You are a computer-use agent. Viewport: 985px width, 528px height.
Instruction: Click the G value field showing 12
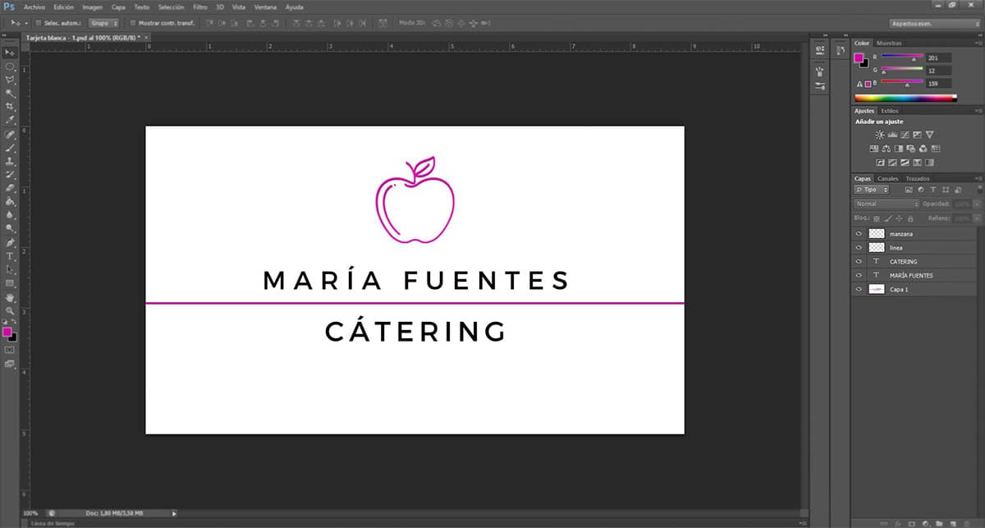939,71
